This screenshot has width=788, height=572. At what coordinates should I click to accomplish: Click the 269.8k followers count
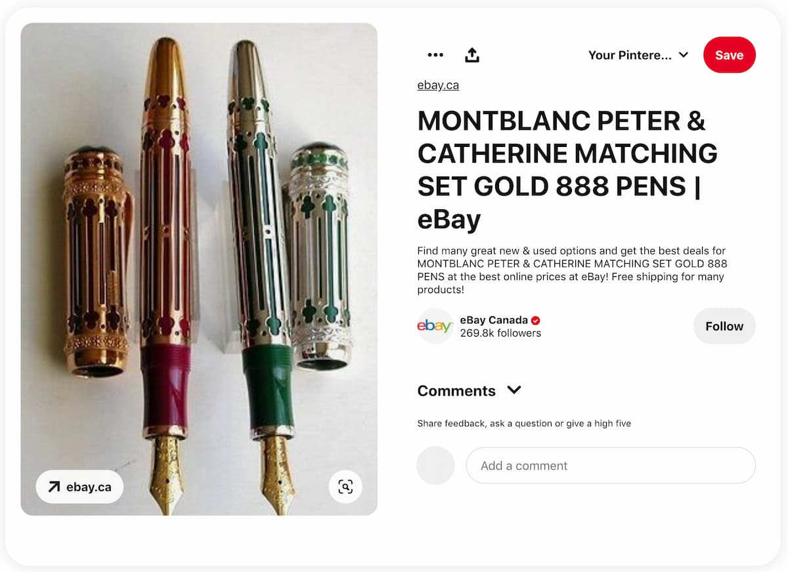click(500, 333)
